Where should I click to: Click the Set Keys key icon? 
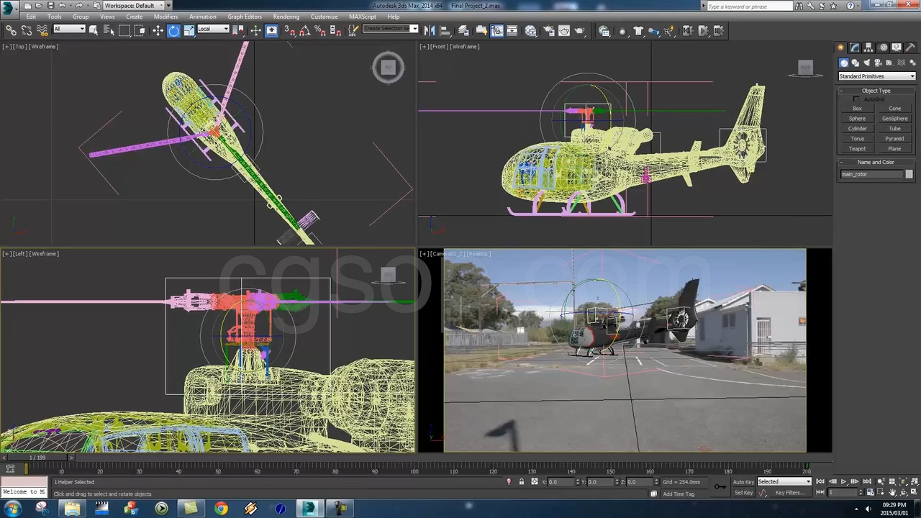(720, 487)
